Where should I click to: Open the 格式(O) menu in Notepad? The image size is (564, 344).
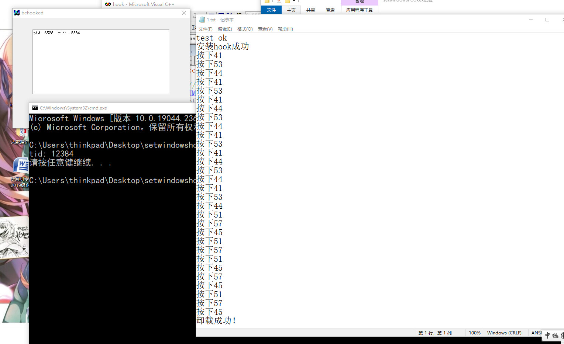pos(245,29)
